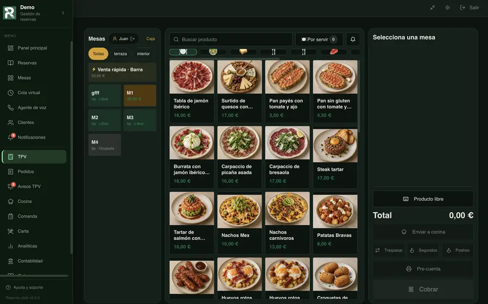Open Notificaciones bell icon in the sidebar
Viewport: 488px width, 304px height.
11,137
